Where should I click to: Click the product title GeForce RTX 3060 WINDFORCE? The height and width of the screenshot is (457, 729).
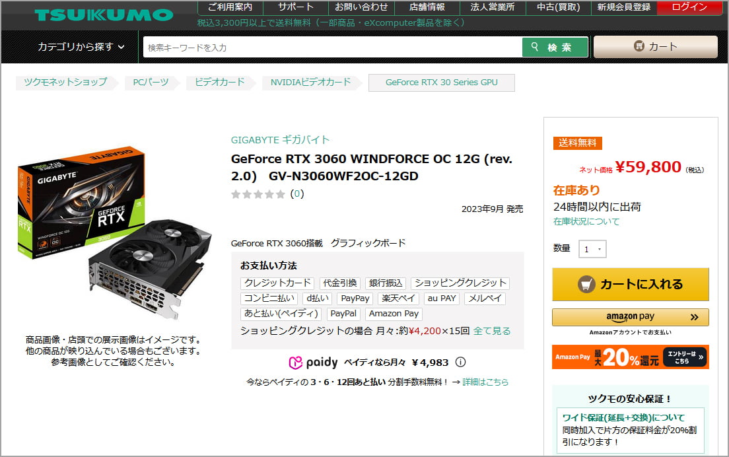click(x=372, y=167)
